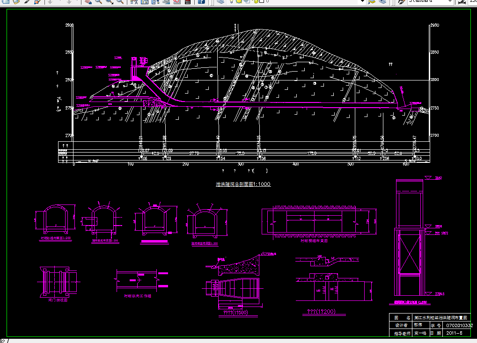Click the Layer Previous icon
The image size is (477, 343).
(x=382, y=1)
